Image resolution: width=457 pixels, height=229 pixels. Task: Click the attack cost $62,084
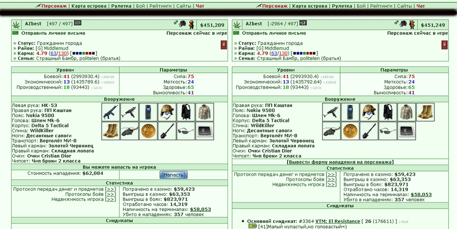(93, 173)
